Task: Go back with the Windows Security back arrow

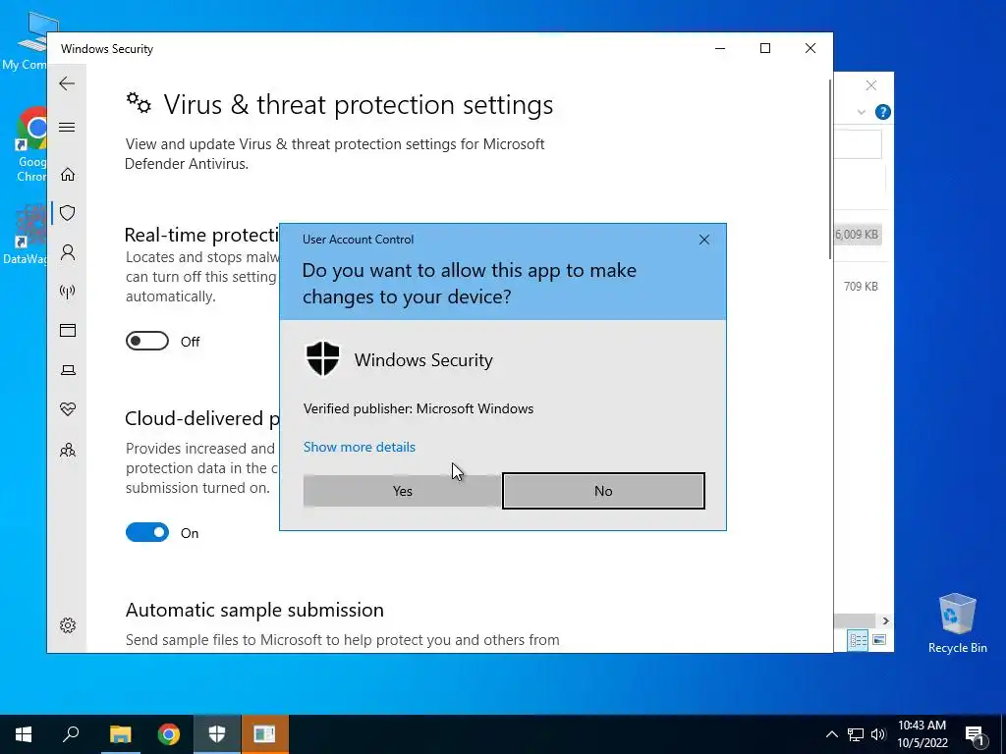Action: (67, 83)
